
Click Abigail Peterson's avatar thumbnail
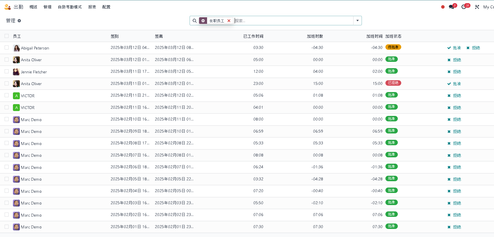[x=16, y=48]
